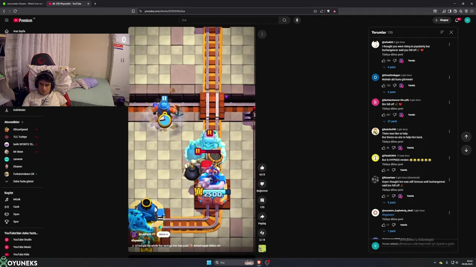The height and width of the screenshot is (267, 476).
Task: Open Windows Start button on taskbar
Action: point(209,263)
